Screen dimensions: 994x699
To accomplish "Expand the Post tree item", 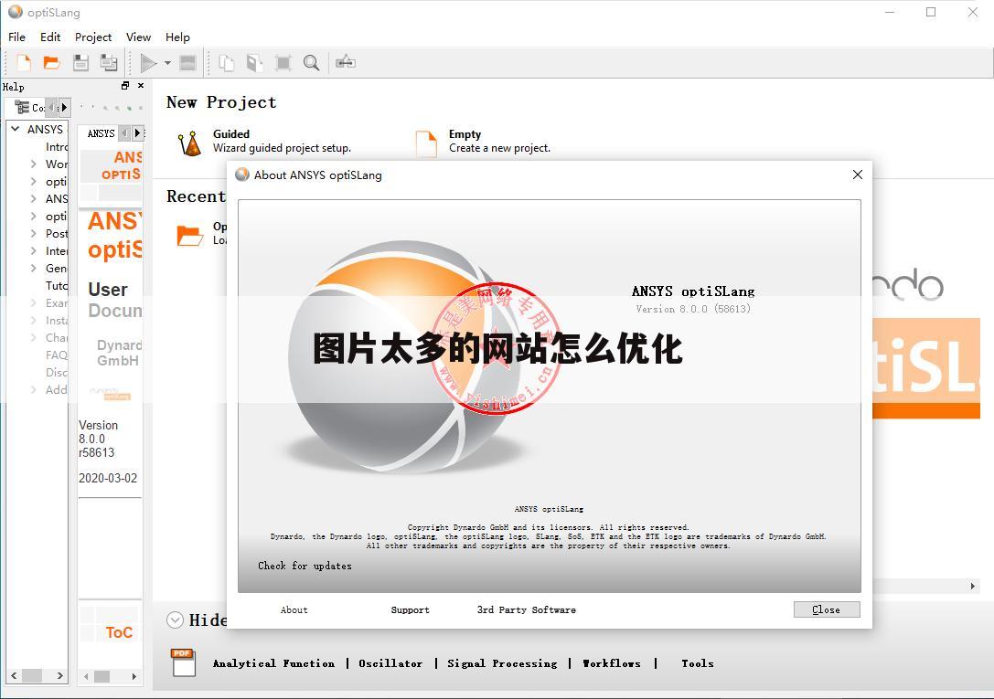I will click(34, 233).
